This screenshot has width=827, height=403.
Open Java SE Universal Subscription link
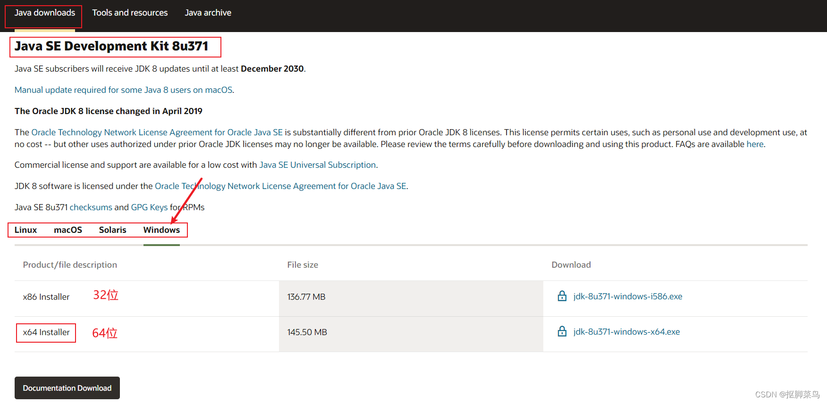317,165
